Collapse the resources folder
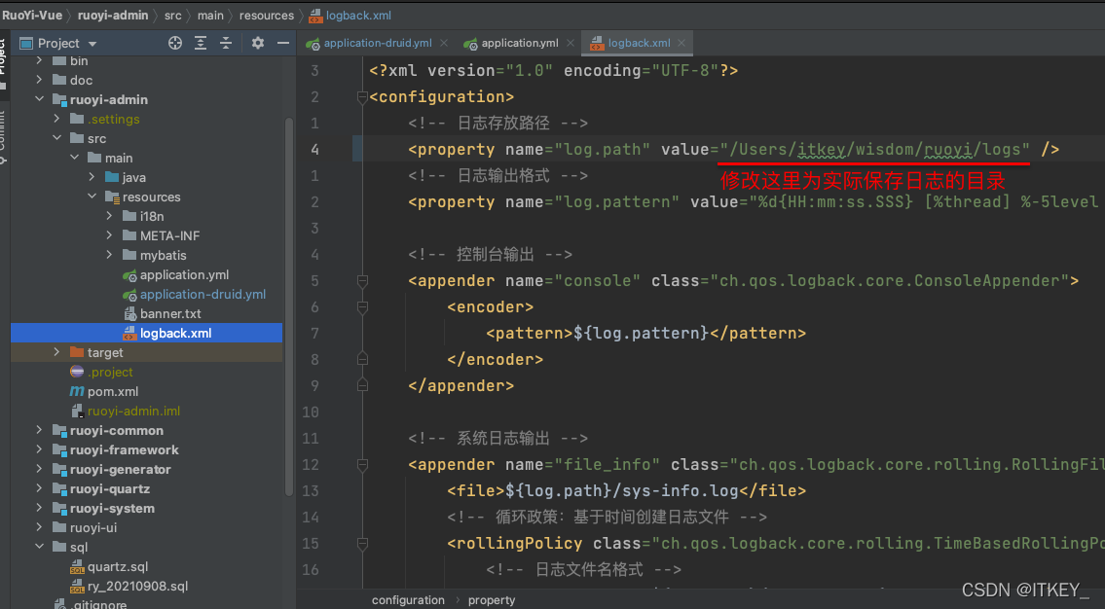The image size is (1105, 609). [92, 197]
